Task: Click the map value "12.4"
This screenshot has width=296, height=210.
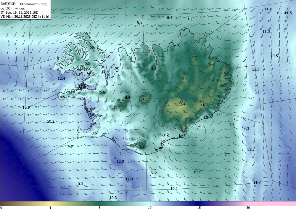Action: [x=61, y=78]
